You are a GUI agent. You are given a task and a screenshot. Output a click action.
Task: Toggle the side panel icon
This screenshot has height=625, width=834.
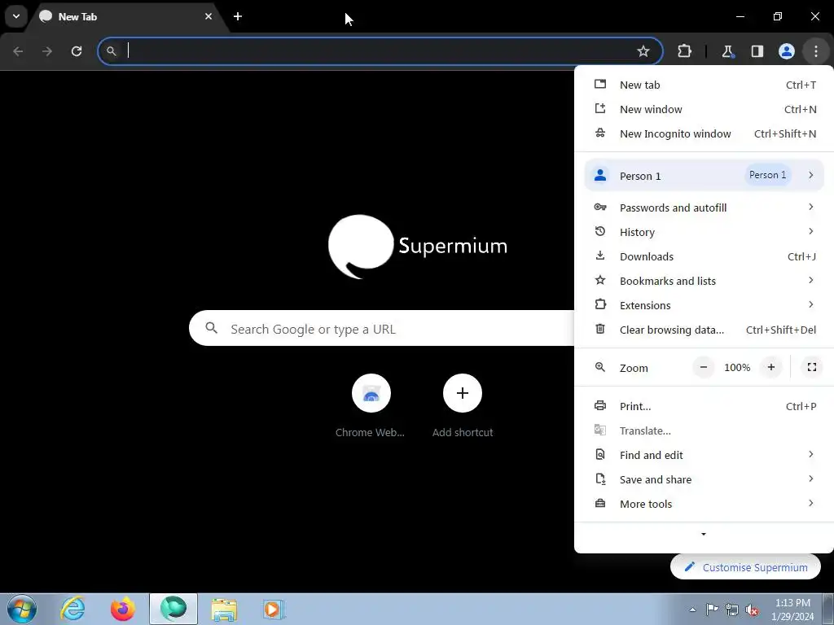point(757,51)
